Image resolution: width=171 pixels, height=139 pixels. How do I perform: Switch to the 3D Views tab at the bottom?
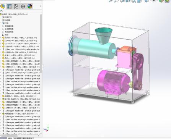(x=18, y=138)
